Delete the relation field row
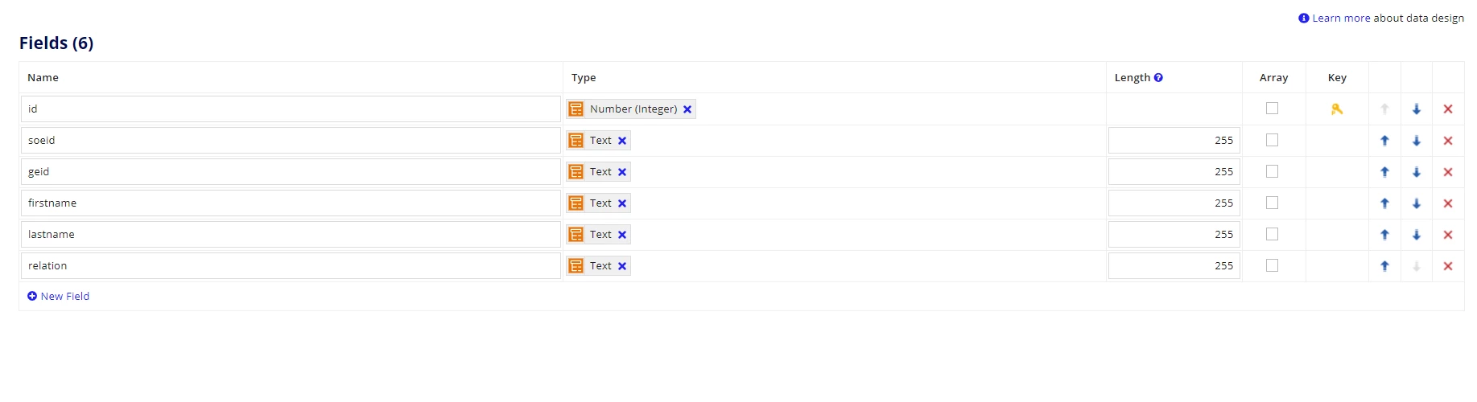 [x=1448, y=266]
